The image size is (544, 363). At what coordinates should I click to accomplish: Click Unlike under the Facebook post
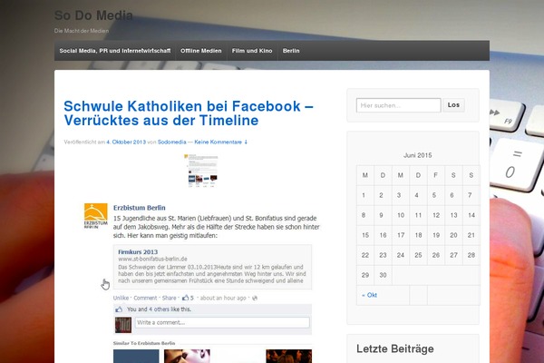pos(121,298)
